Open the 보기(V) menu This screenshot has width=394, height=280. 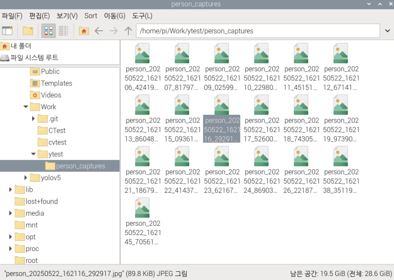point(67,16)
